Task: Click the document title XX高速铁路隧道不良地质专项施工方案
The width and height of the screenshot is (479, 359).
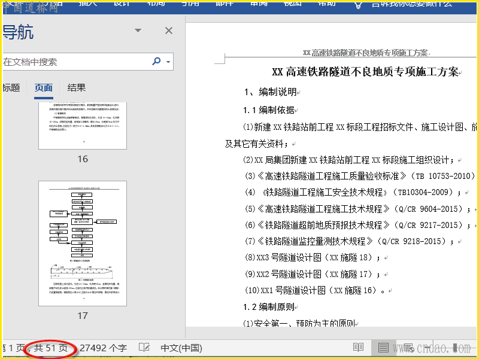Action: 366,72
